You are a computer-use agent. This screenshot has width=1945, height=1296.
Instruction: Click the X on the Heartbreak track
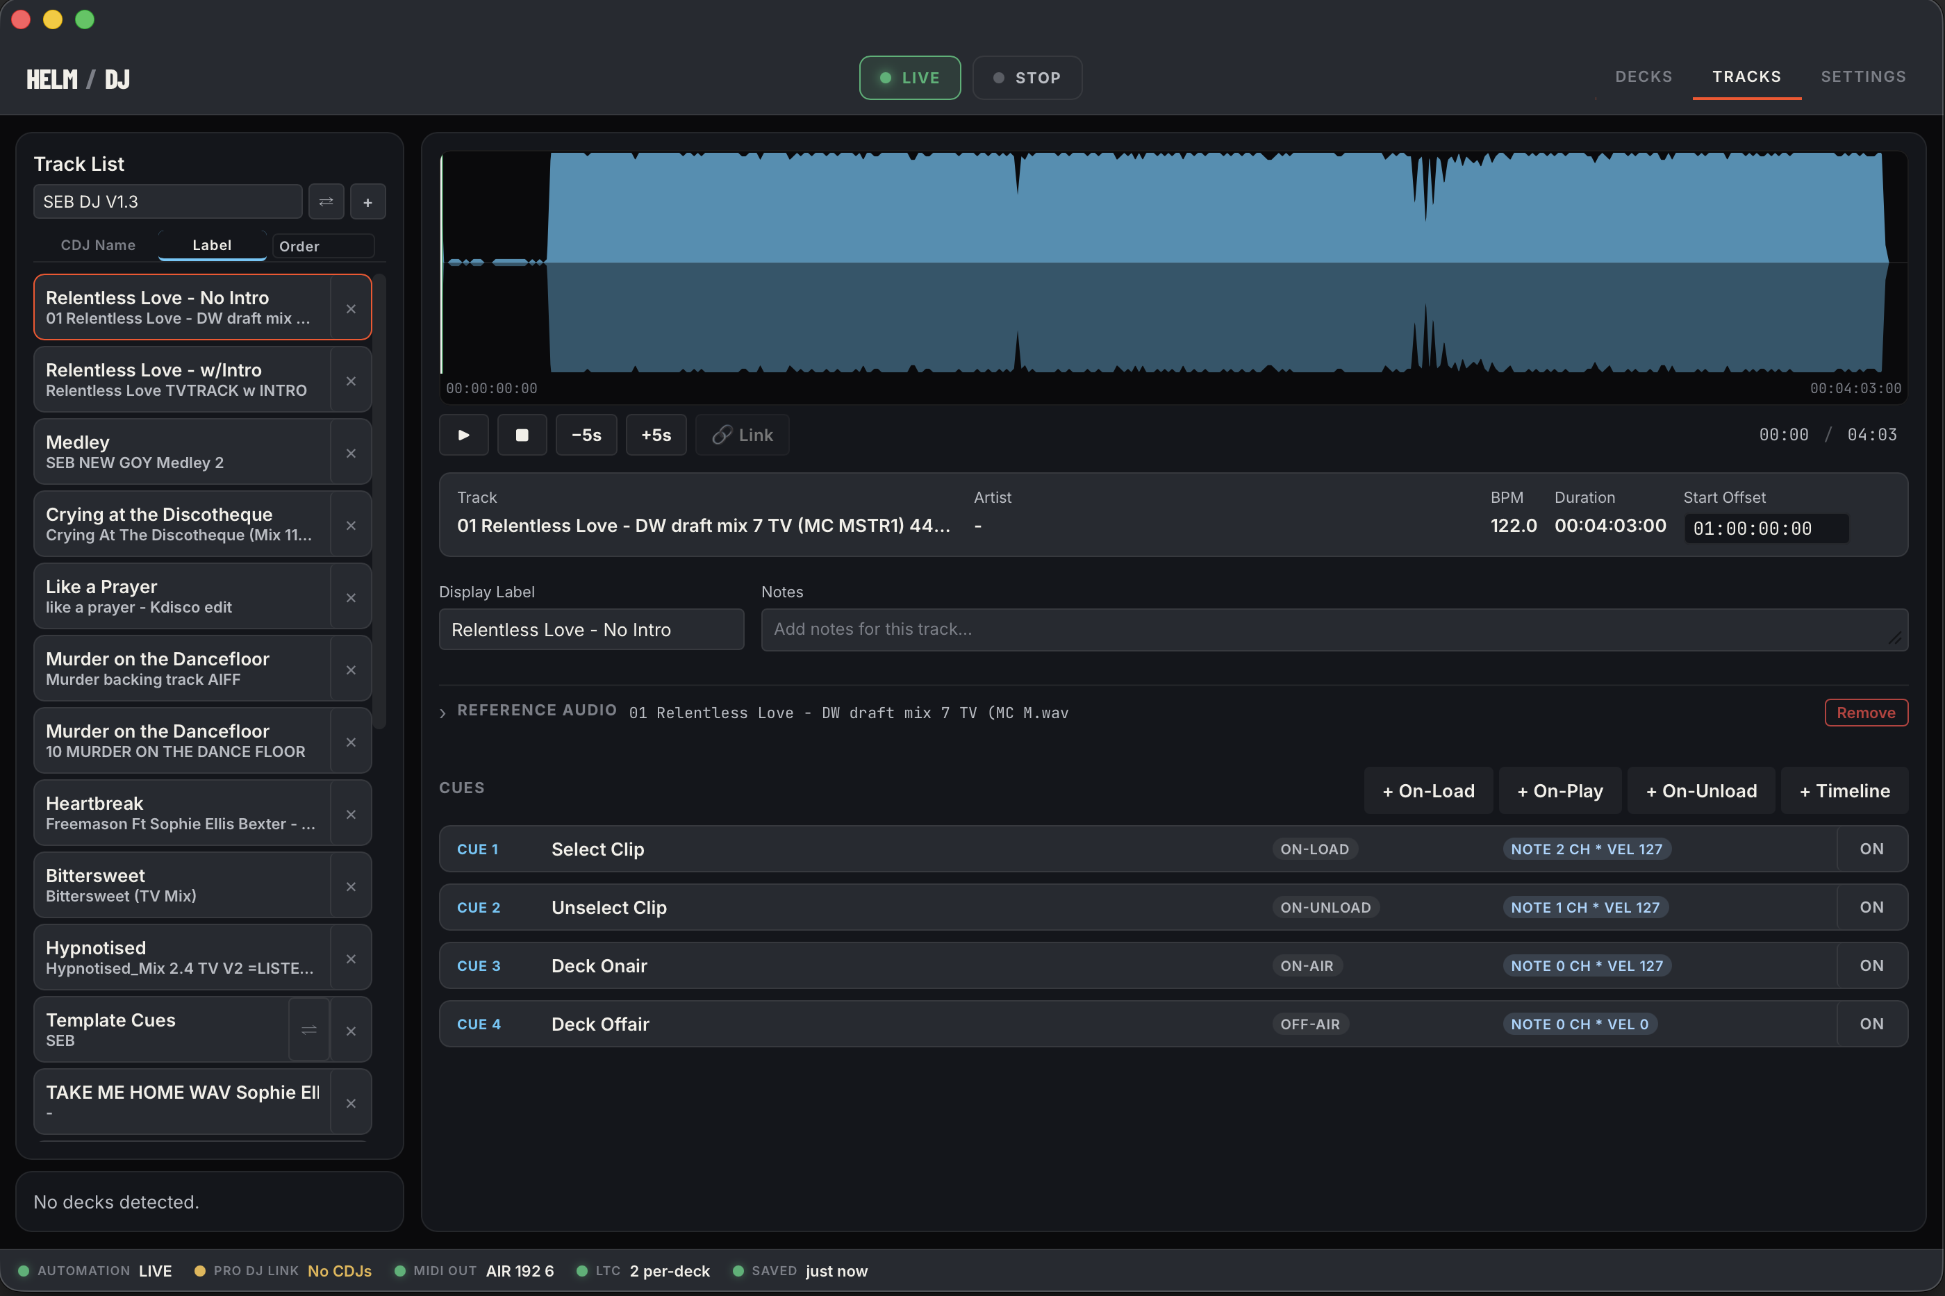[351, 814]
